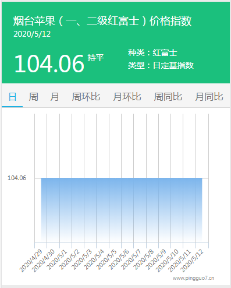Image resolution: width=231 pixels, height=288 pixels.
Task: Click the title 烟台苹果价格指数
Action: coord(102,21)
